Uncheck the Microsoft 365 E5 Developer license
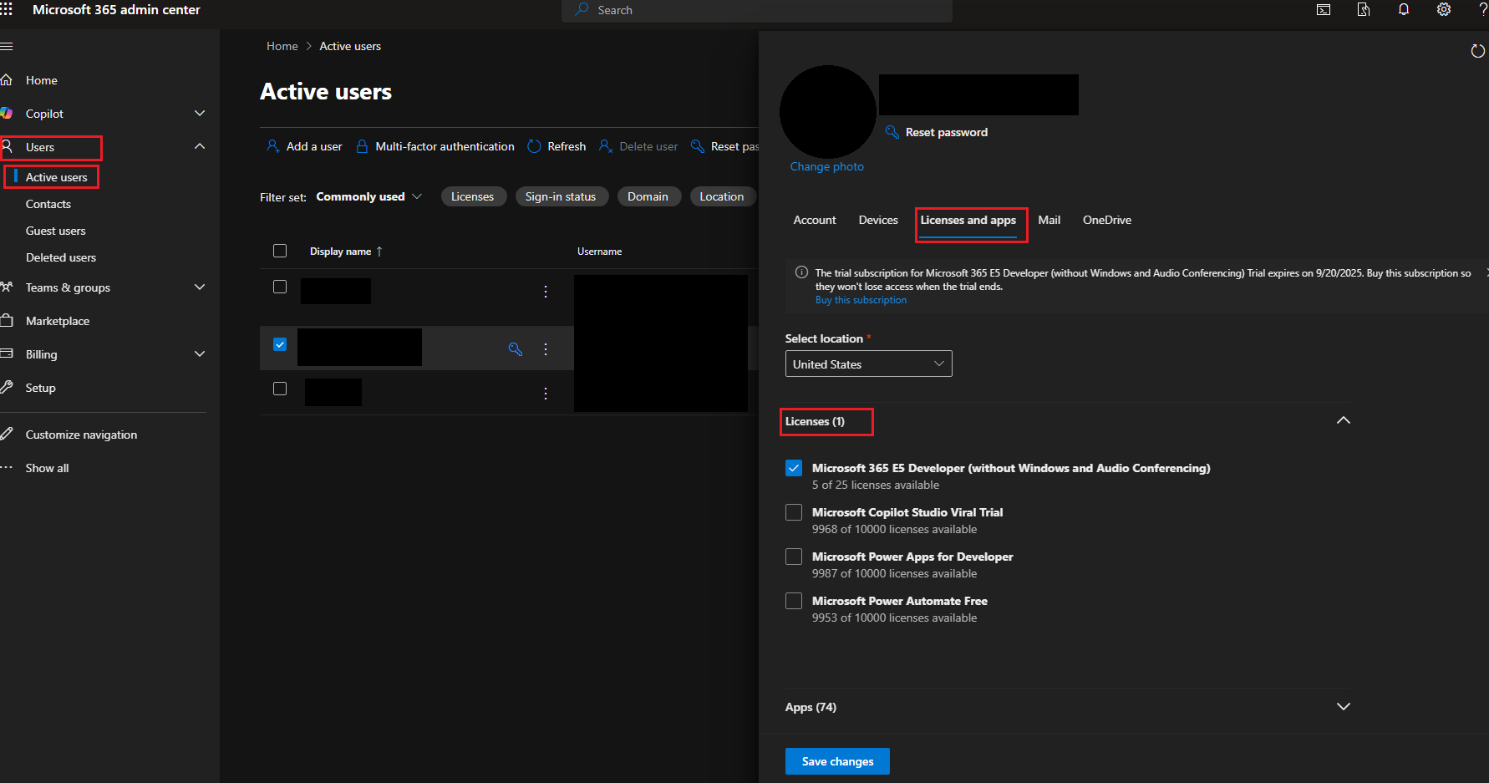Viewport: 1489px width, 783px height. pos(793,468)
